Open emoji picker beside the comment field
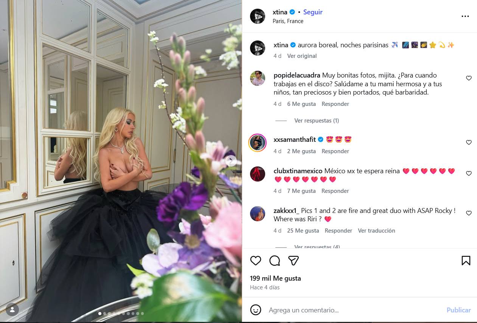The height and width of the screenshot is (323, 477). click(256, 310)
